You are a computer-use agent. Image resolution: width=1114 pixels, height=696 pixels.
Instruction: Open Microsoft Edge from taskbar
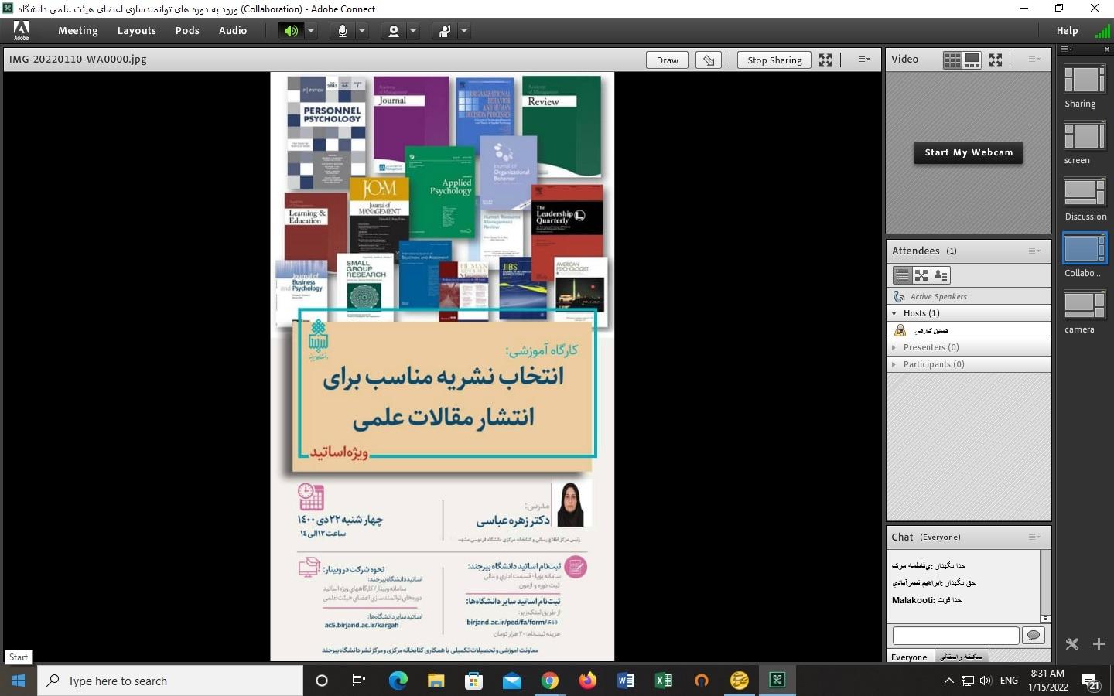click(398, 681)
